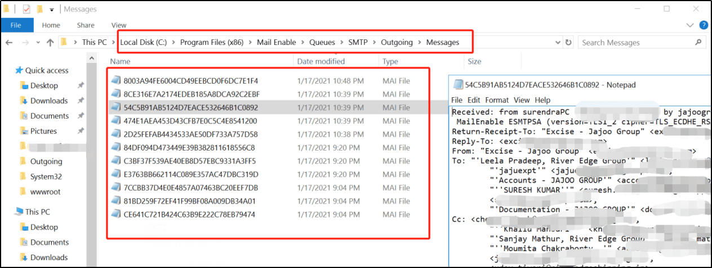Viewport: 712px width, 268px height.
Task: Sort by Size column header
Action: [x=474, y=61]
